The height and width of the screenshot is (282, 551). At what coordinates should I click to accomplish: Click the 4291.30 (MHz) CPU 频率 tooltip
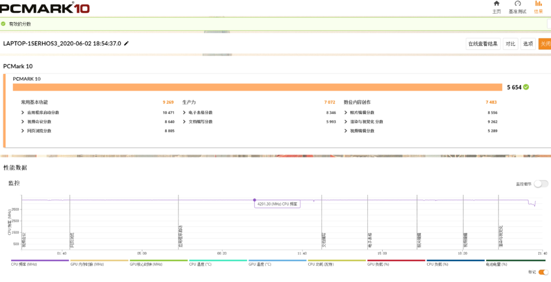coord(277,203)
